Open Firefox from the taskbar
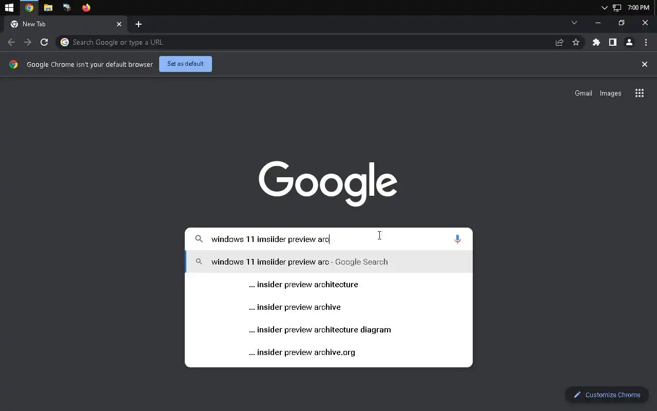Viewport: 657px width, 411px height. [x=86, y=8]
